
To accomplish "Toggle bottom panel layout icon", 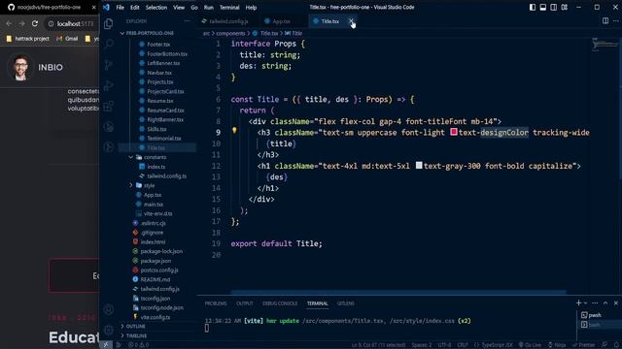I will (x=543, y=7).
